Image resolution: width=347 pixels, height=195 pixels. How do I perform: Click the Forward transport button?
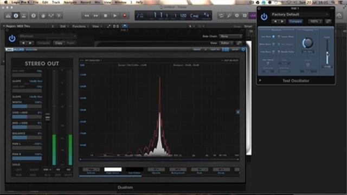[96, 16]
